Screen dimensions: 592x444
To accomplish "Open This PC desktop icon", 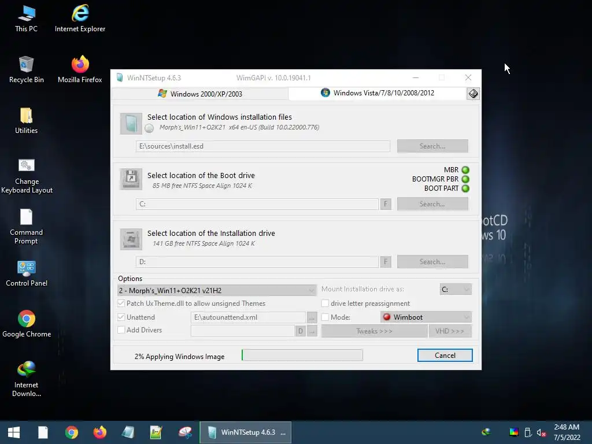I will click(26, 19).
